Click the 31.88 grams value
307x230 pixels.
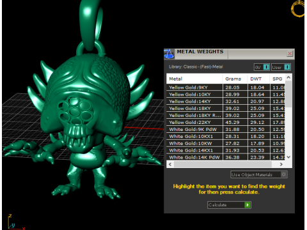(232, 130)
